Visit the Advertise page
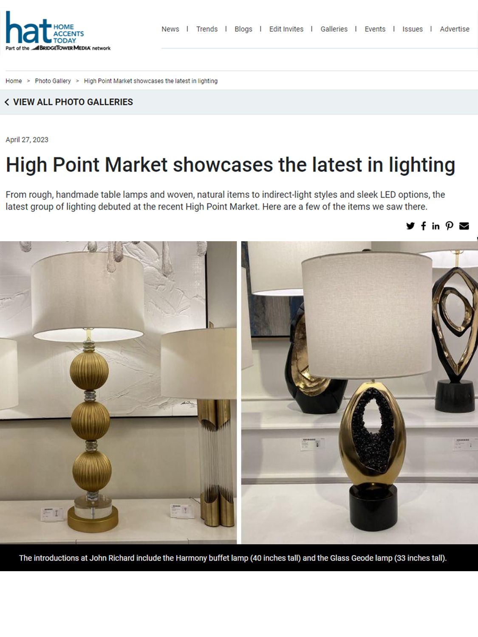 click(x=455, y=29)
